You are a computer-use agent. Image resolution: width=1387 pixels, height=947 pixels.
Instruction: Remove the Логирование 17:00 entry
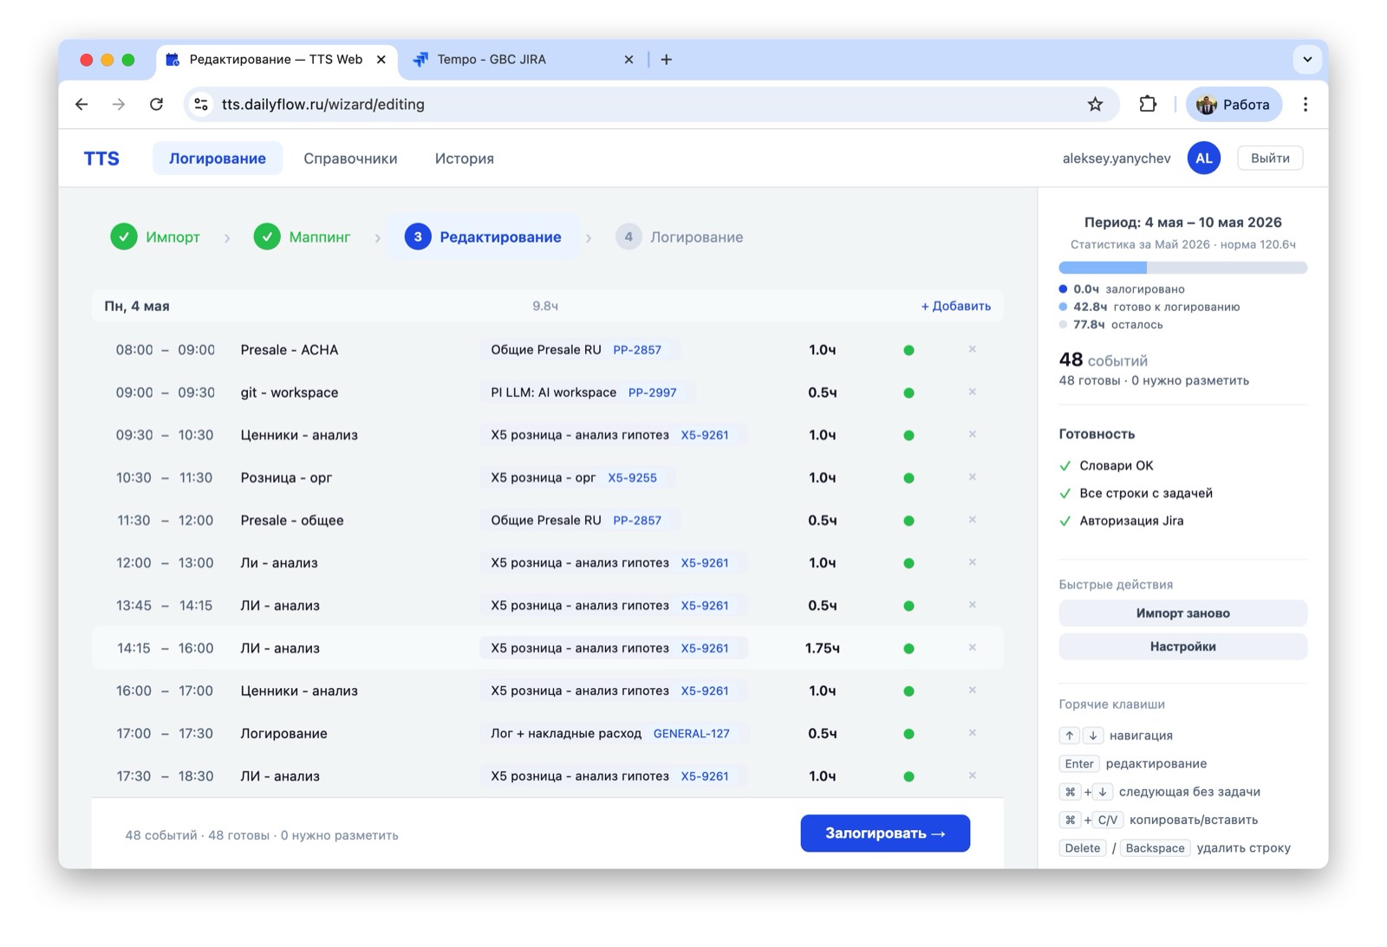click(x=972, y=733)
